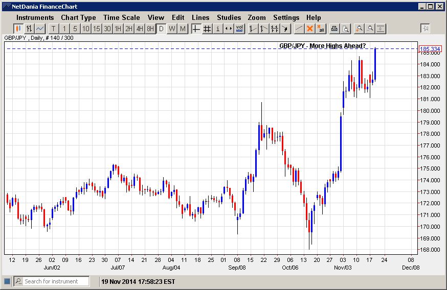Select the D daily timeframe button
The width and height of the screenshot is (447, 290).
tap(161, 29)
